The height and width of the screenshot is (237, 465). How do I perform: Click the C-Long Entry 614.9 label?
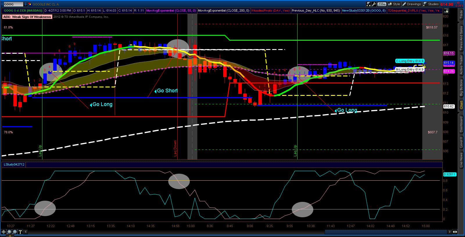click(409, 61)
